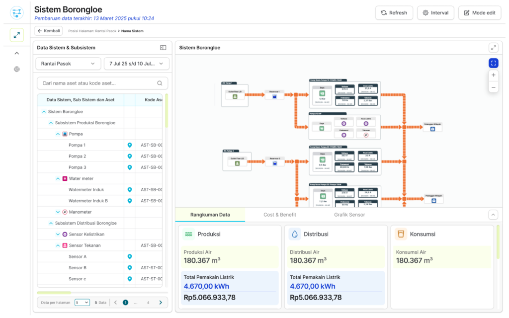Zoom in on the diagram
Image resolution: width=509 pixels, height=318 pixels.
click(x=494, y=76)
